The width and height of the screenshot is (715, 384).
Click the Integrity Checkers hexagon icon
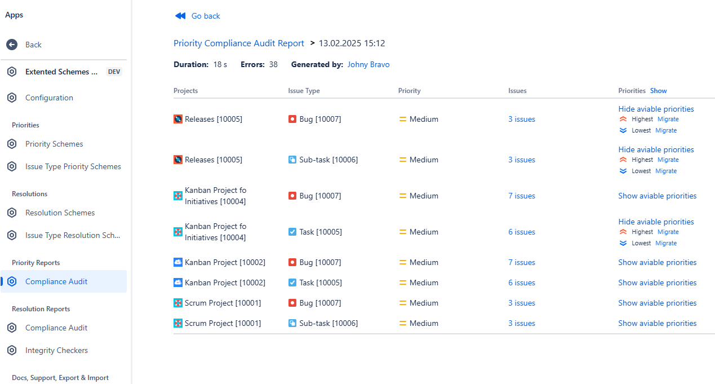click(x=12, y=350)
